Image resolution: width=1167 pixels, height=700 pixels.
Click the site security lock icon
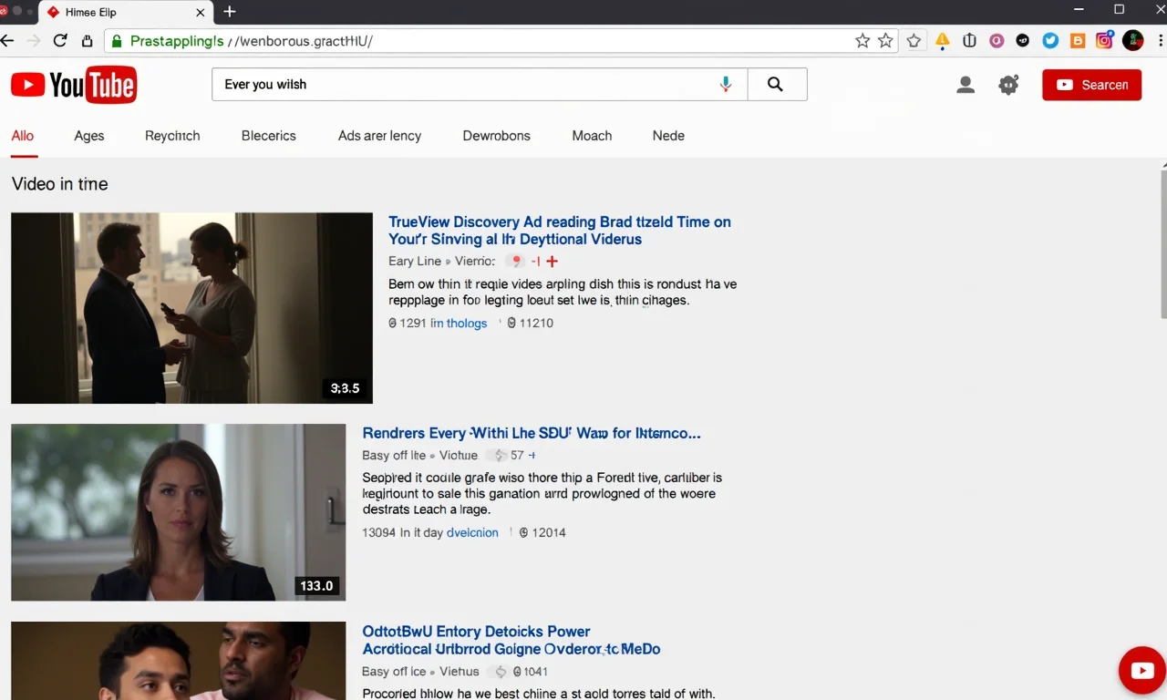pos(116,41)
